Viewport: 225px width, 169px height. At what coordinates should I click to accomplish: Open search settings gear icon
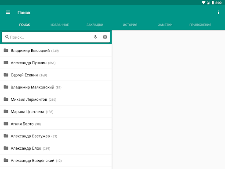[105, 37]
